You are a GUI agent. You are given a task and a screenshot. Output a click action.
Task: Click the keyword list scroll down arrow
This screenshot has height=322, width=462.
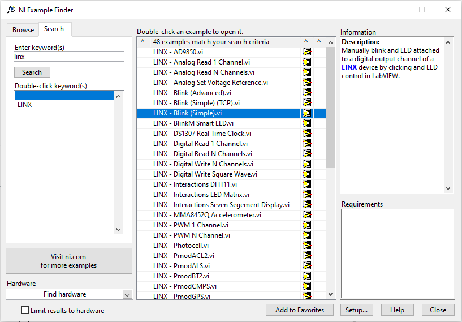pyautogui.click(x=119, y=230)
